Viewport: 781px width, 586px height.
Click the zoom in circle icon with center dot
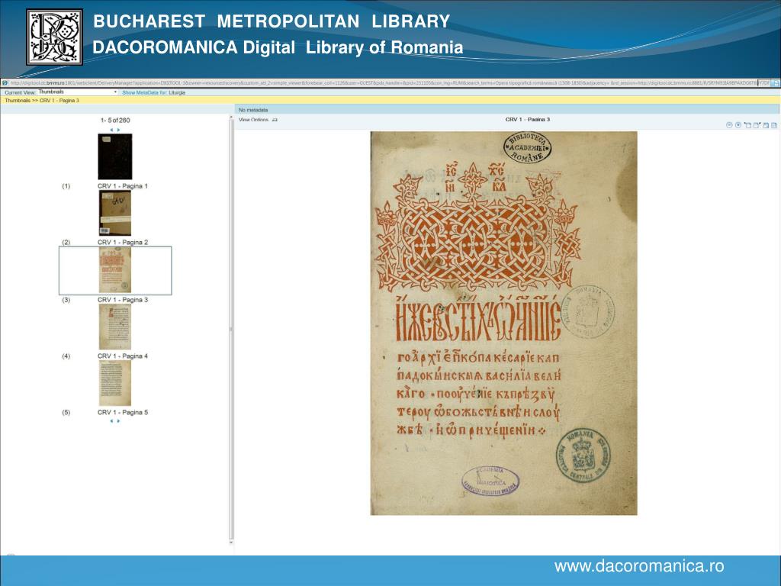click(738, 125)
